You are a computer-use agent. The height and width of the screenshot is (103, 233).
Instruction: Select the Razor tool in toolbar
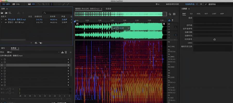(x=44, y=4)
